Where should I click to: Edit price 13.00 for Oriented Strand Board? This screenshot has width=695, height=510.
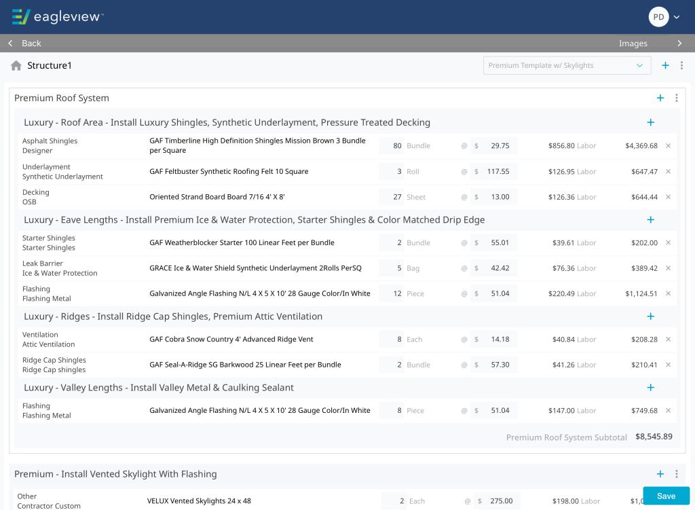point(494,197)
